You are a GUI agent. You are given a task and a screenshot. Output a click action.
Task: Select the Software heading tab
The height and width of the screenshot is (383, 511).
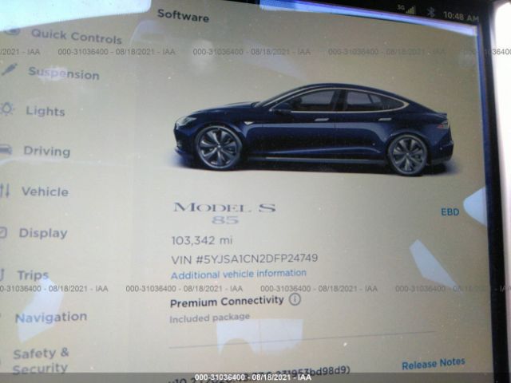pos(183,16)
